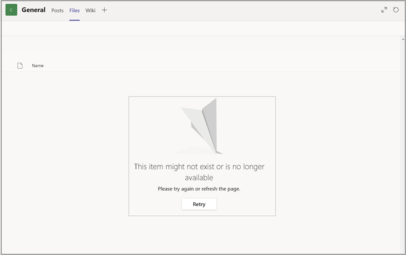The image size is (406, 255).
Task: Click the file type column icon
Action: pyautogui.click(x=20, y=65)
